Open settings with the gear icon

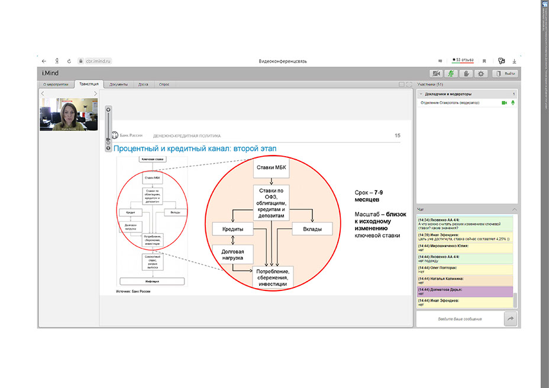click(481, 73)
